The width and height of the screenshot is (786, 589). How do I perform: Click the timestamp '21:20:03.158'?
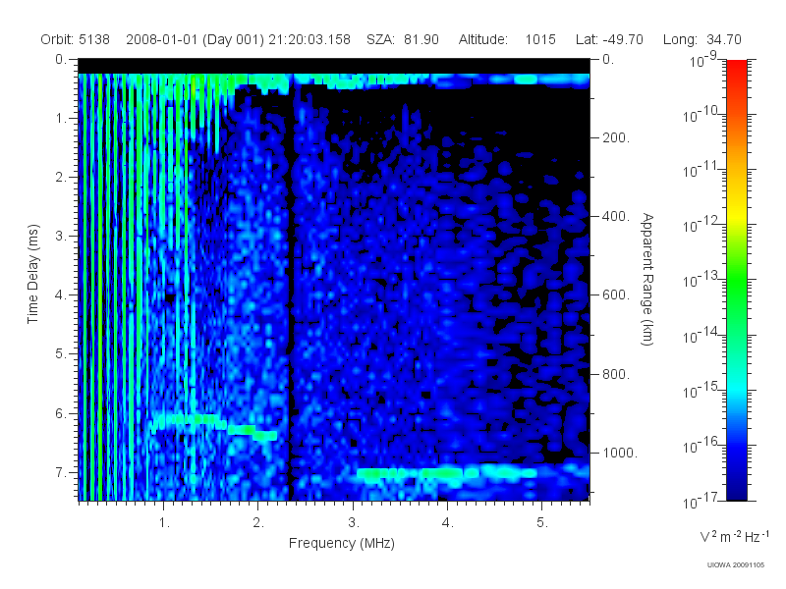309,39
